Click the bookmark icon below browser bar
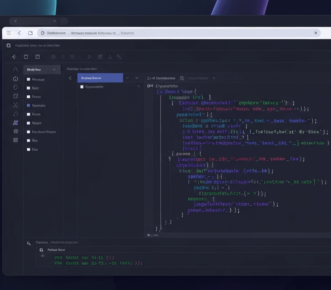 tap(9, 46)
